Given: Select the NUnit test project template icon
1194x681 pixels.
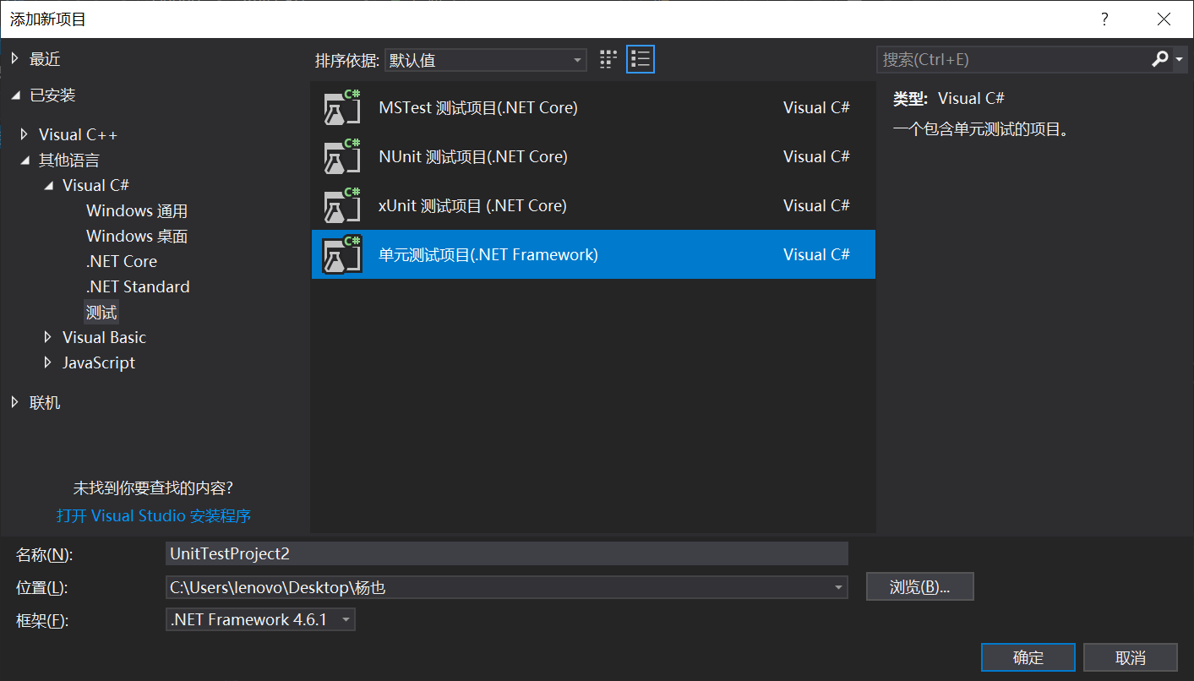Looking at the screenshot, I should tap(342, 157).
